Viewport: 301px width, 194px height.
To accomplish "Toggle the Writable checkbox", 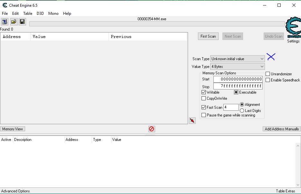I will click(204, 92).
